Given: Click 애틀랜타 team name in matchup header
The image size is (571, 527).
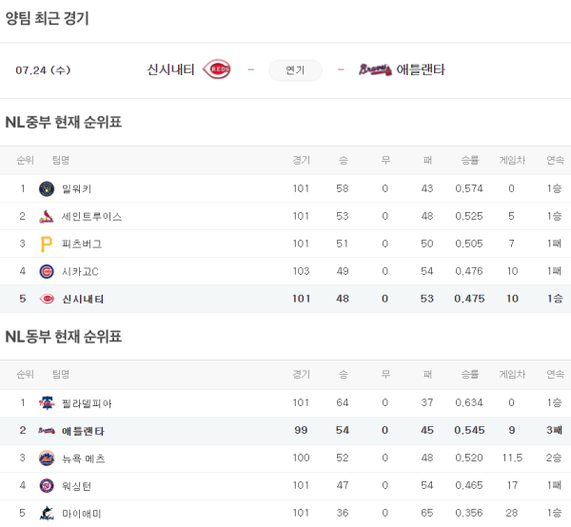Looking at the screenshot, I should click(421, 69).
